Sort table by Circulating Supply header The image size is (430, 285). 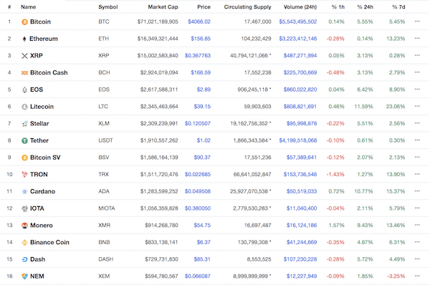247,7
